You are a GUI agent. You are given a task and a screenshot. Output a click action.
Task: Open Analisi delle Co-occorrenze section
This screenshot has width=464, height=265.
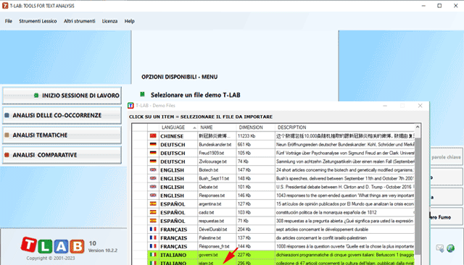(62, 115)
